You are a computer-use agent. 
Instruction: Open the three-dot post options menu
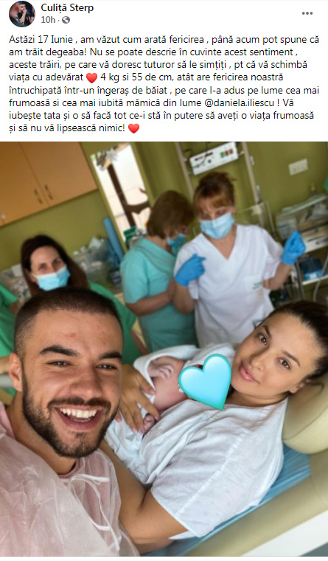tap(307, 13)
